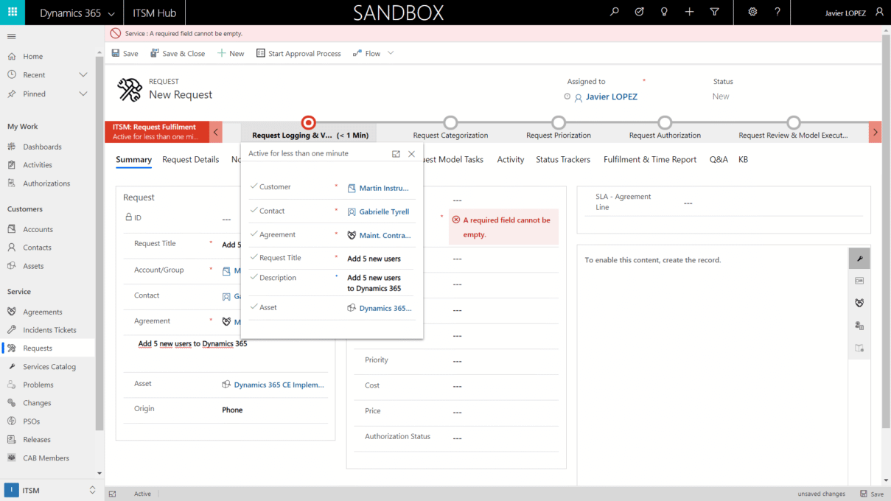This screenshot has width=891, height=501.
Task: Open Gabrielle Tyrell contact link
Action: coord(384,211)
